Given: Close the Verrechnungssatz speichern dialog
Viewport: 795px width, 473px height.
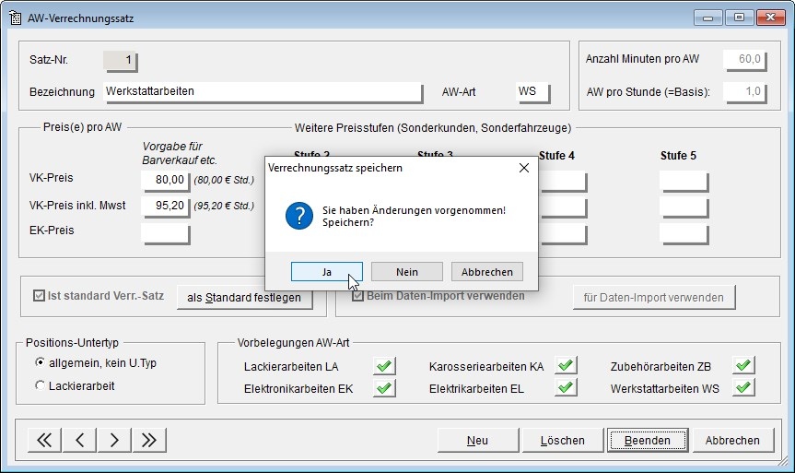Looking at the screenshot, I should click(x=524, y=168).
